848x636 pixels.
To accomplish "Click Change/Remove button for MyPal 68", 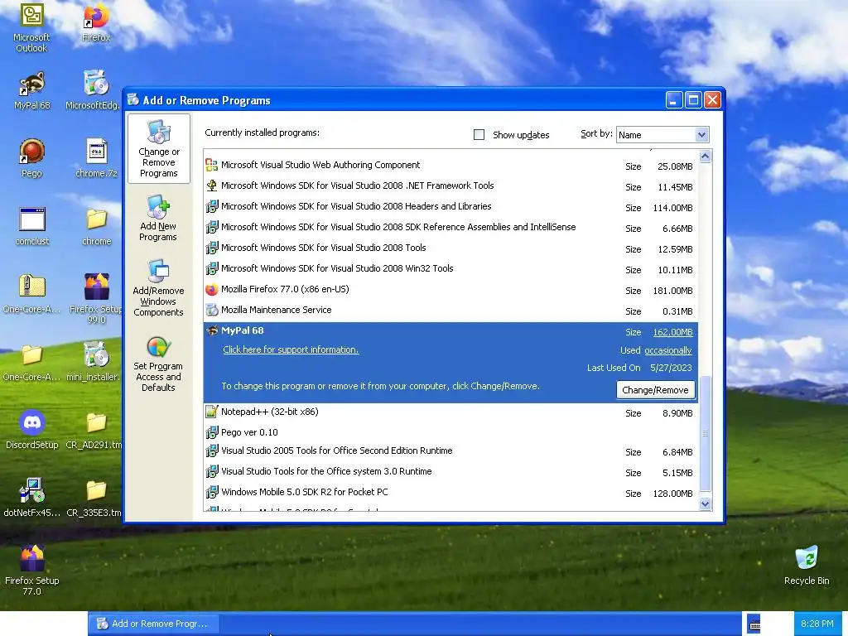I will click(656, 390).
